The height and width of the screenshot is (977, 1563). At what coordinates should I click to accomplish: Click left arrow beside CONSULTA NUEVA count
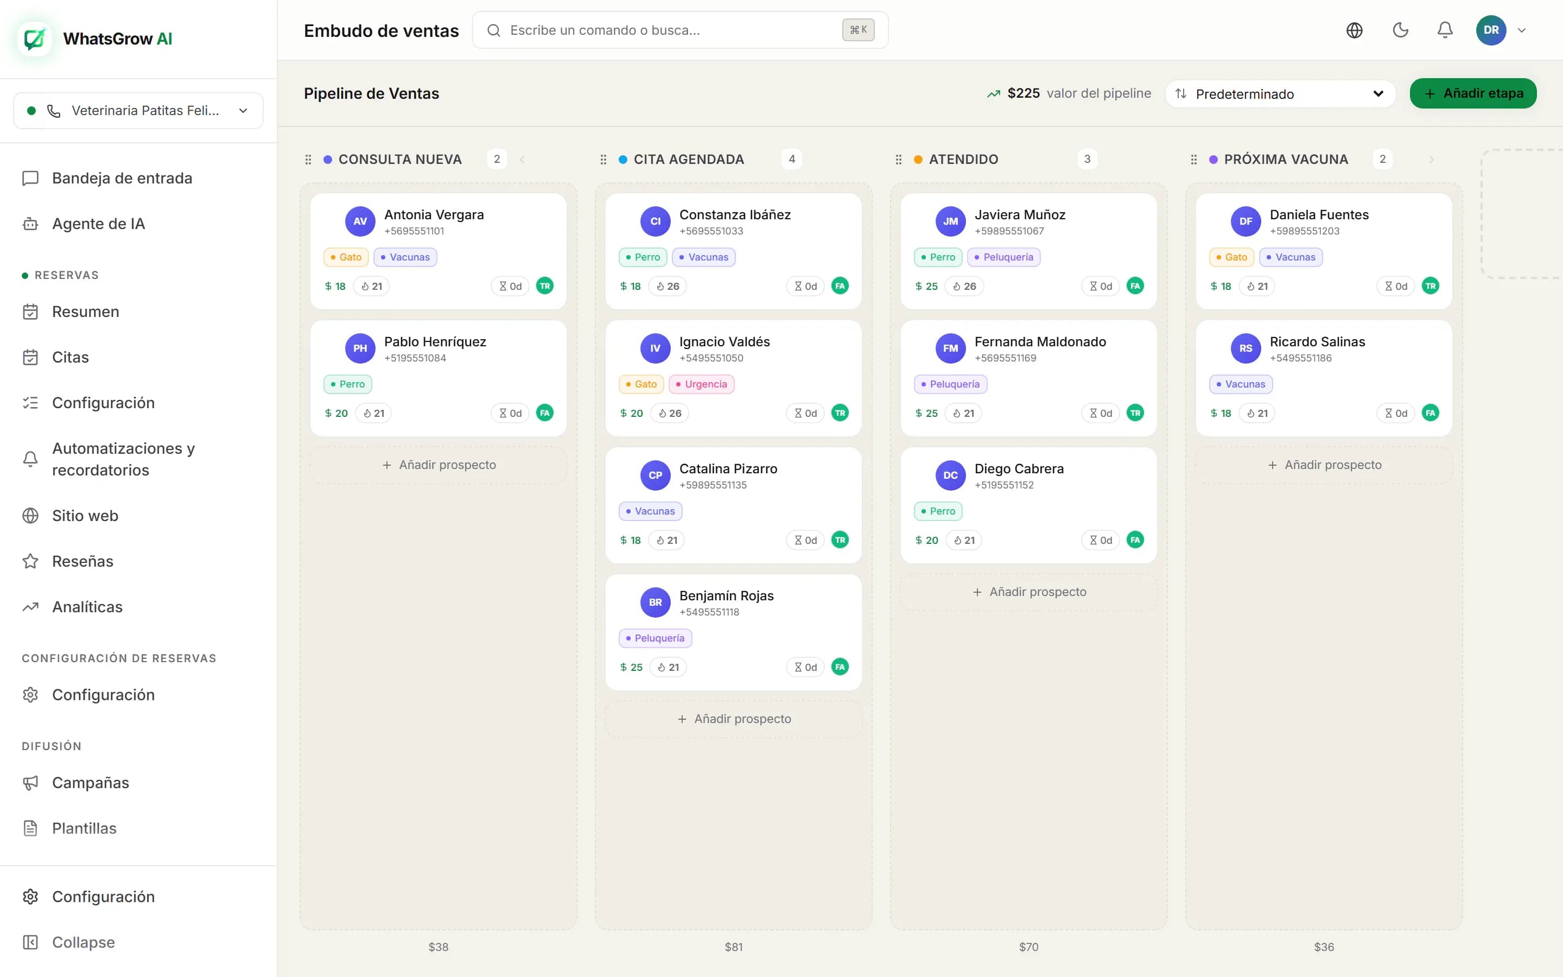[522, 160]
